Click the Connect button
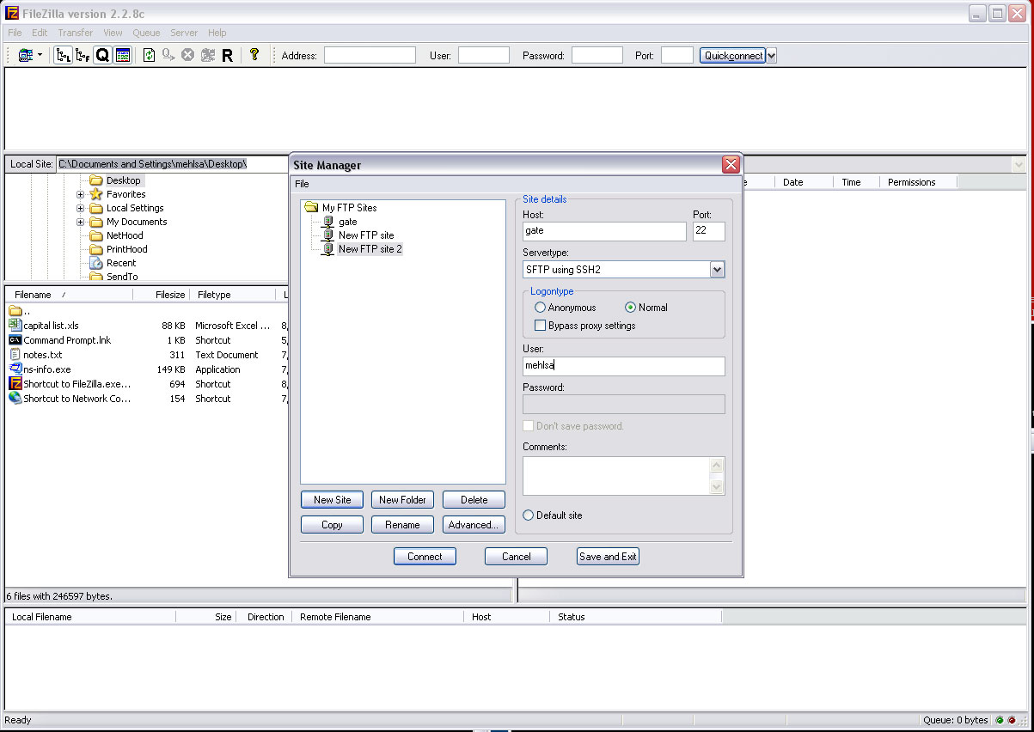 (x=425, y=557)
